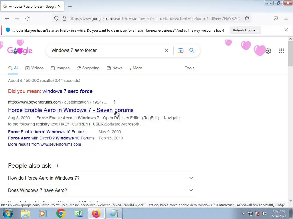Click More results from www.sevenforums.com
293x219 pixels.
point(44,144)
